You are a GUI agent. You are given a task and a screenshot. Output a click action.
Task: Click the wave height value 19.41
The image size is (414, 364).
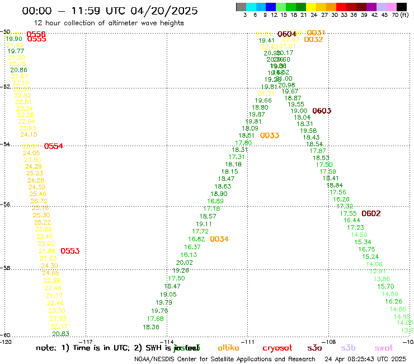click(267, 40)
